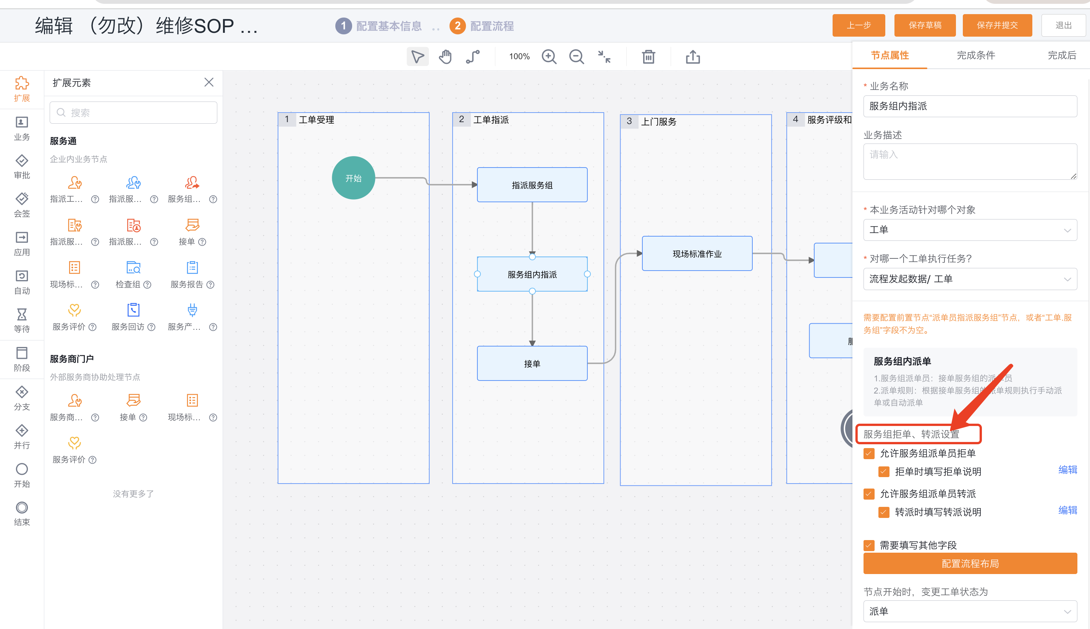Screen dimensions: 1090x629
Task: Click the export share icon in toolbar
Action: point(693,56)
